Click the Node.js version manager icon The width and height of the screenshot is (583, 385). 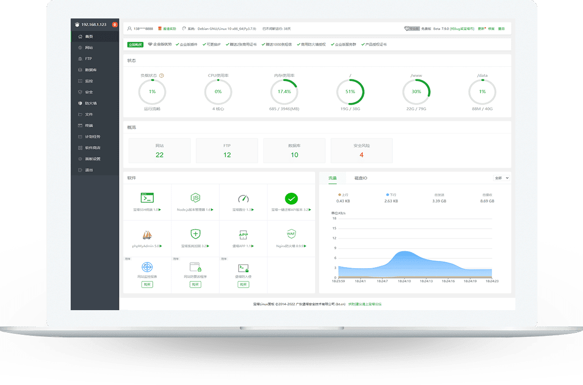195,198
